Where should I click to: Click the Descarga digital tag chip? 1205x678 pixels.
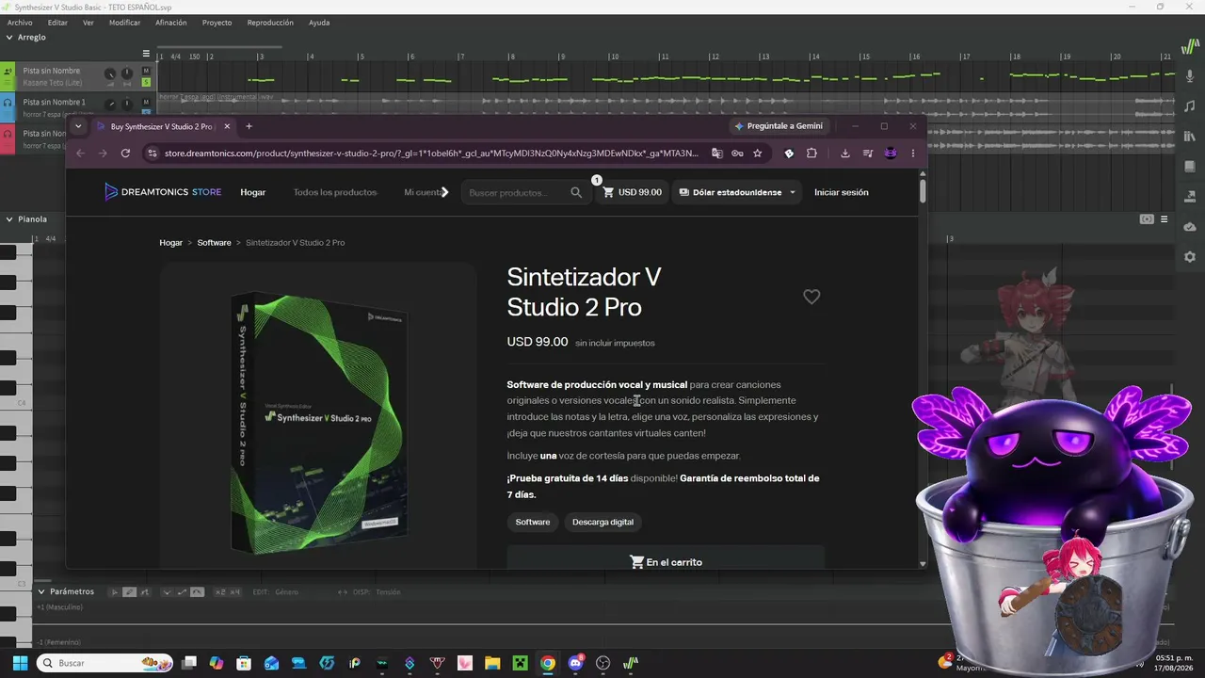[x=602, y=522]
